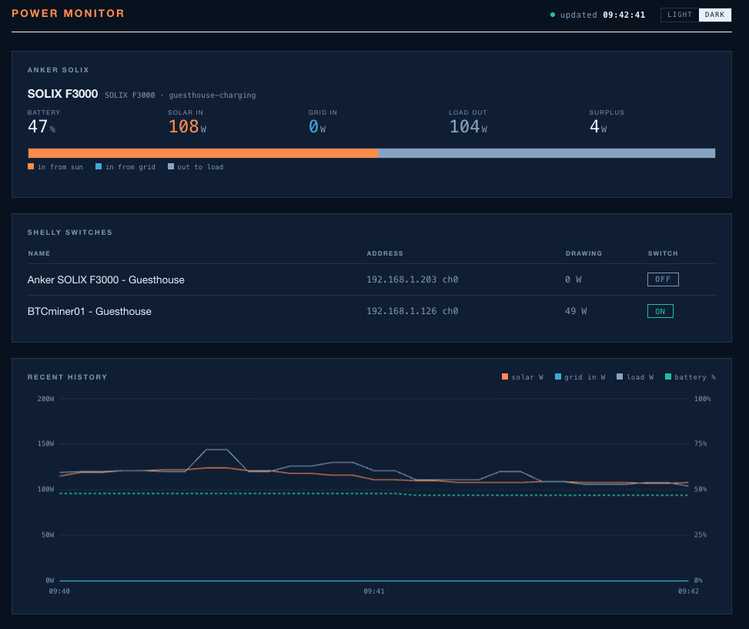The height and width of the screenshot is (629, 749).
Task: Click the green updated status dot
Action: click(553, 15)
